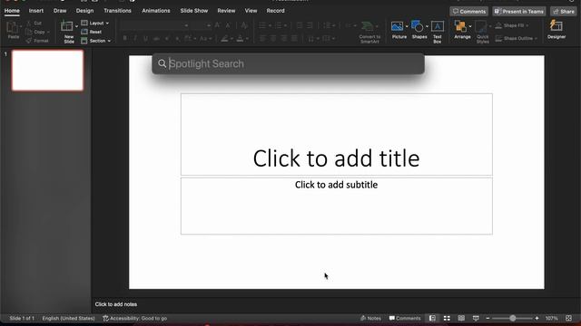This screenshot has height=326, width=581.
Task: Go to the Animations tab
Action: point(156,11)
